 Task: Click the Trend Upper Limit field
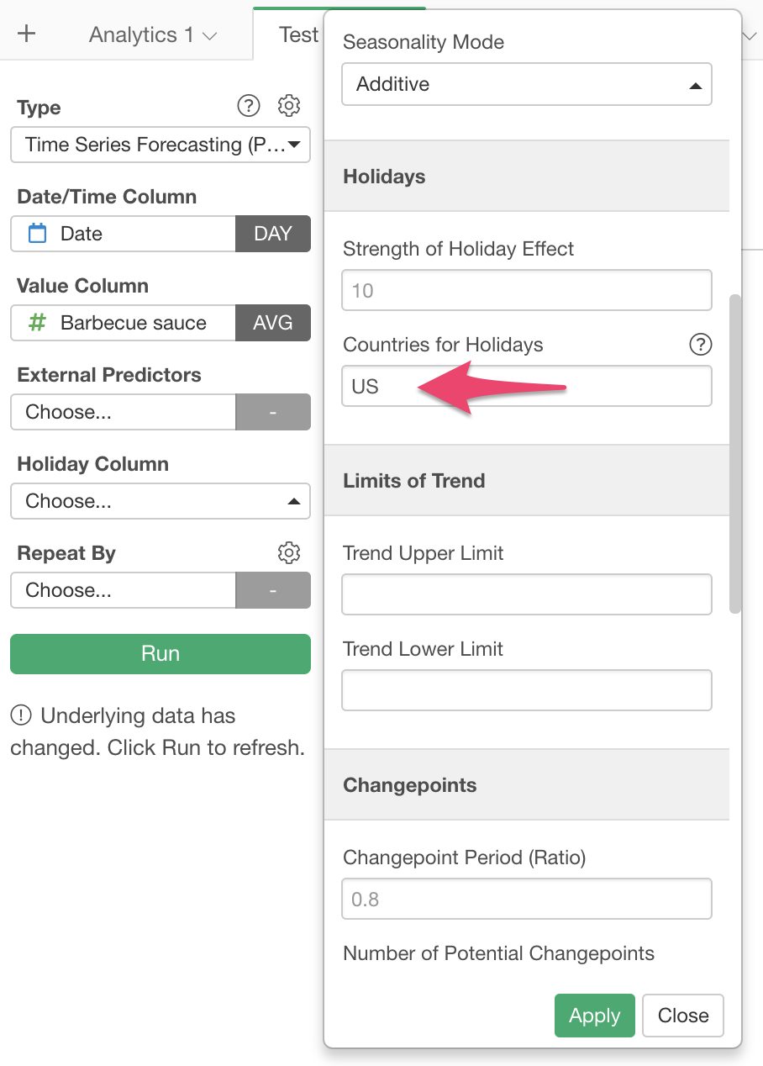click(x=527, y=594)
